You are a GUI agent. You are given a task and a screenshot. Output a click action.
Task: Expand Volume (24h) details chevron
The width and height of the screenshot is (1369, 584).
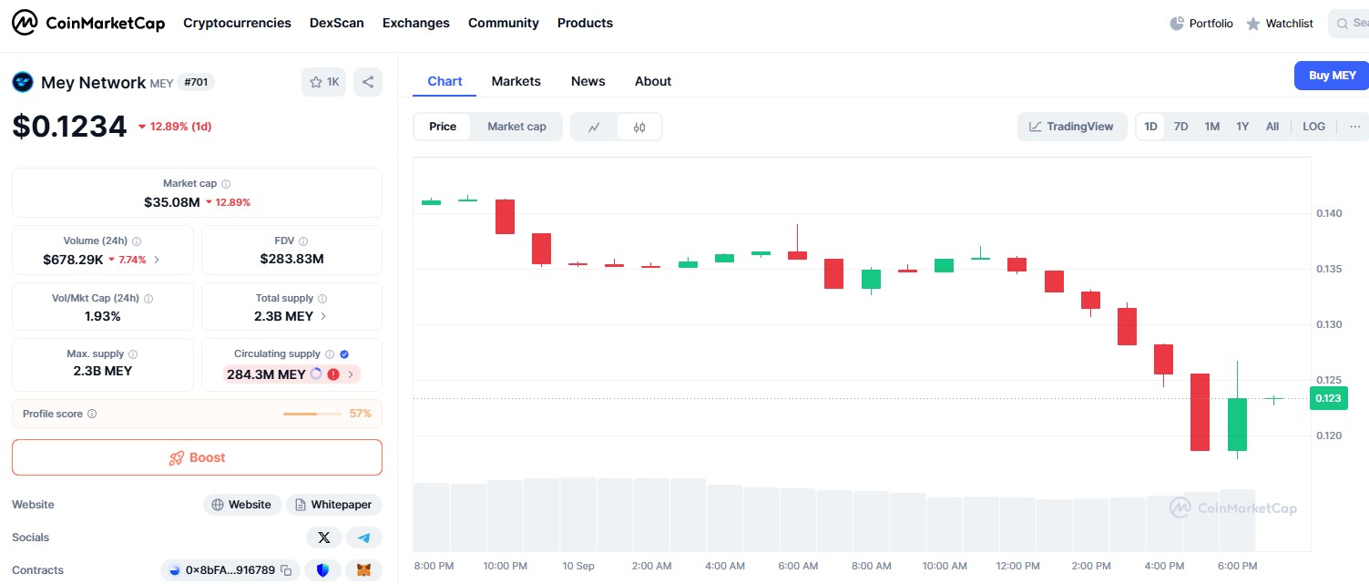pyautogui.click(x=157, y=260)
